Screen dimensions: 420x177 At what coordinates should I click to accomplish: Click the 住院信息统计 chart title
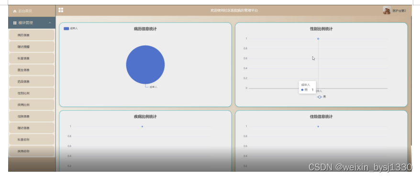[321, 117]
